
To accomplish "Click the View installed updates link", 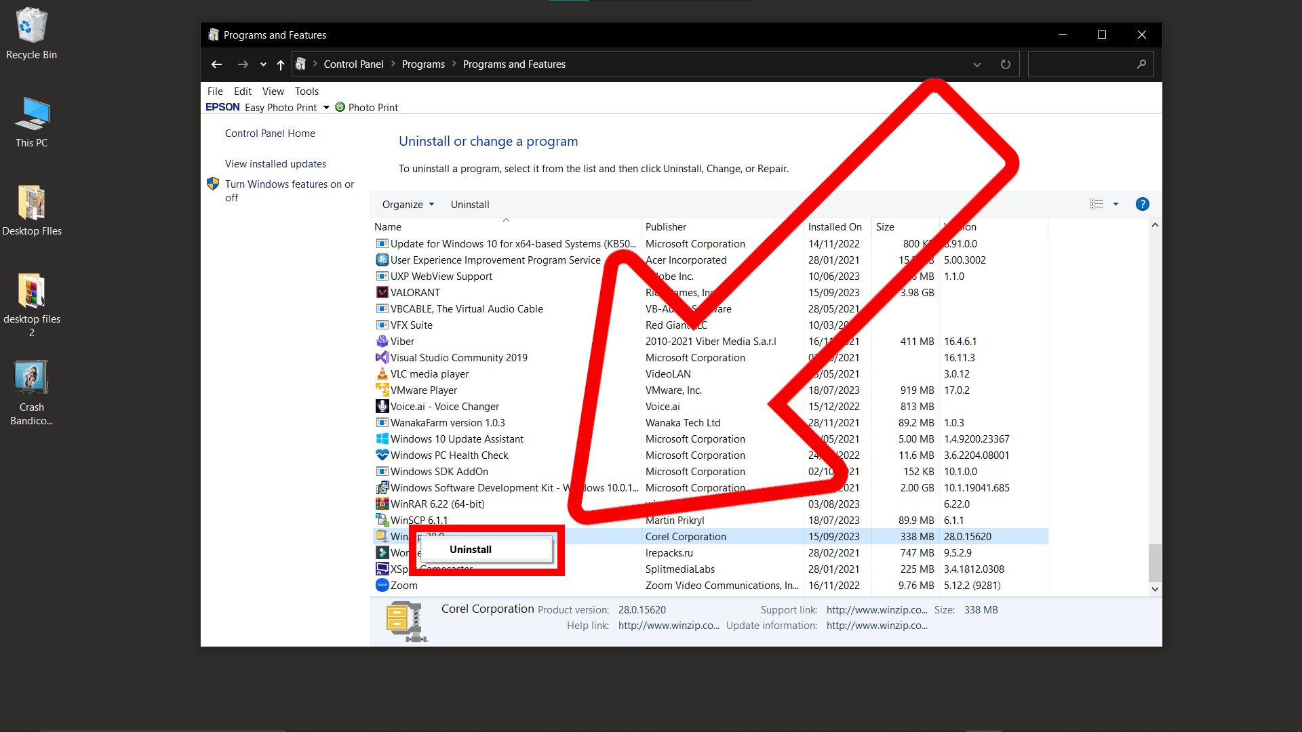I will pos(275,163).
